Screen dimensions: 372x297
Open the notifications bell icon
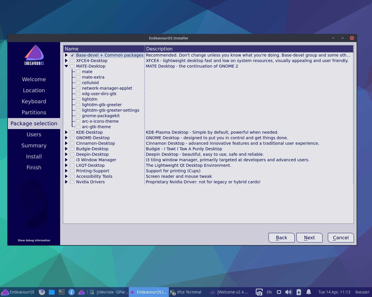click(x=309, y=292)
